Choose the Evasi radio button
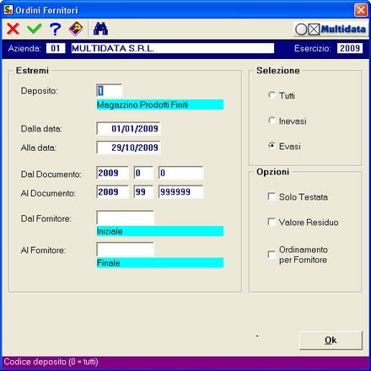Screen dimensions: 371x371 pyautogui.click(x=272, y=146)
